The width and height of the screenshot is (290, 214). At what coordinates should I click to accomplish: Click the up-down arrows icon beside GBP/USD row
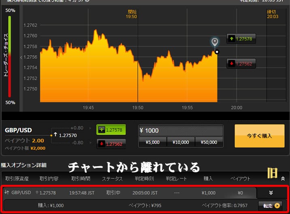point(6,192)
